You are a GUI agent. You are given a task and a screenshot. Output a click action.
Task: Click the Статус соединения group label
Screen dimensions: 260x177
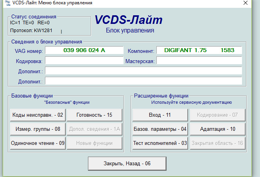(34, 16)
